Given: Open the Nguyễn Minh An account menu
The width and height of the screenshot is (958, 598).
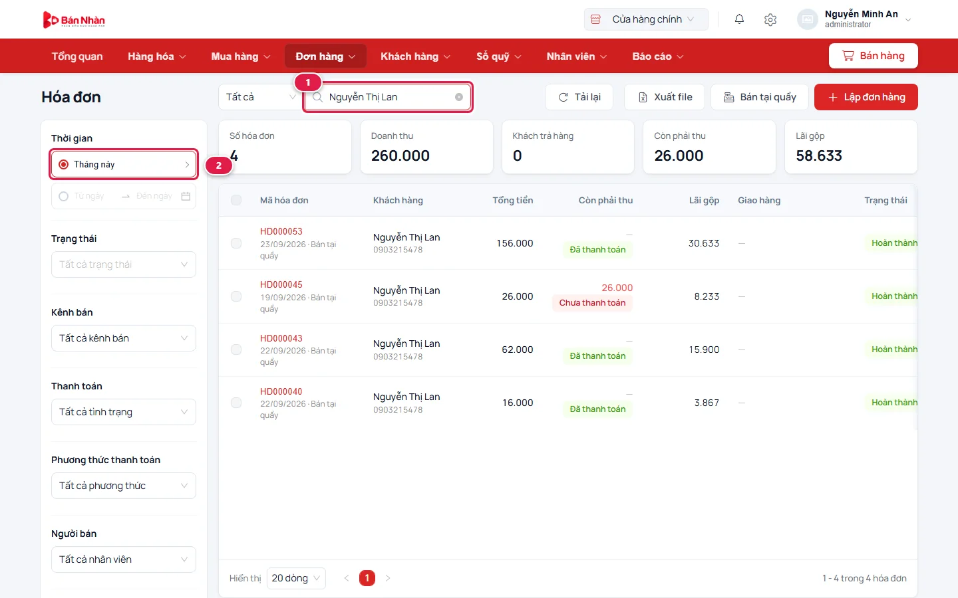Looking at the screenshot, I should coord(855,19).
